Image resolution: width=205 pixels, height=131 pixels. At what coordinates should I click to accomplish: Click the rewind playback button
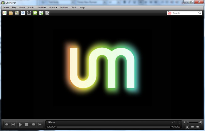(7, 125)
